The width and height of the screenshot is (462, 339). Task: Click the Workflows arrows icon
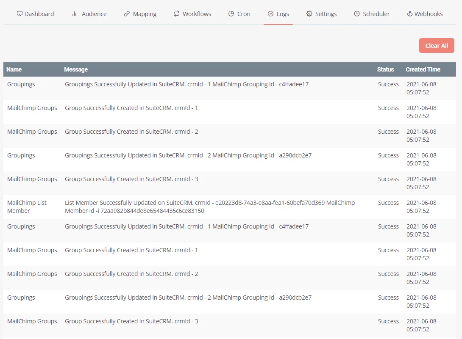click(177, 14)
